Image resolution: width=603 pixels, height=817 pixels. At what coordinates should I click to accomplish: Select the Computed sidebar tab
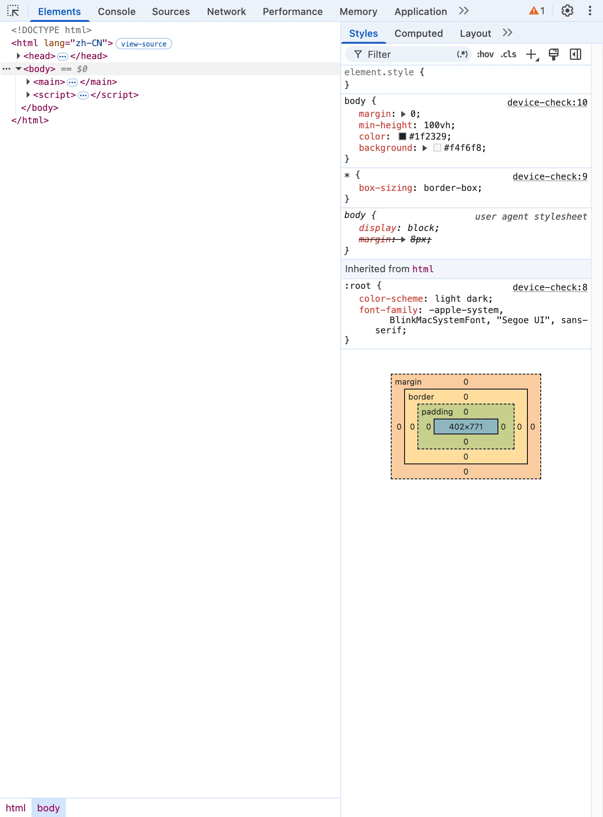click(x=418, y=34)
